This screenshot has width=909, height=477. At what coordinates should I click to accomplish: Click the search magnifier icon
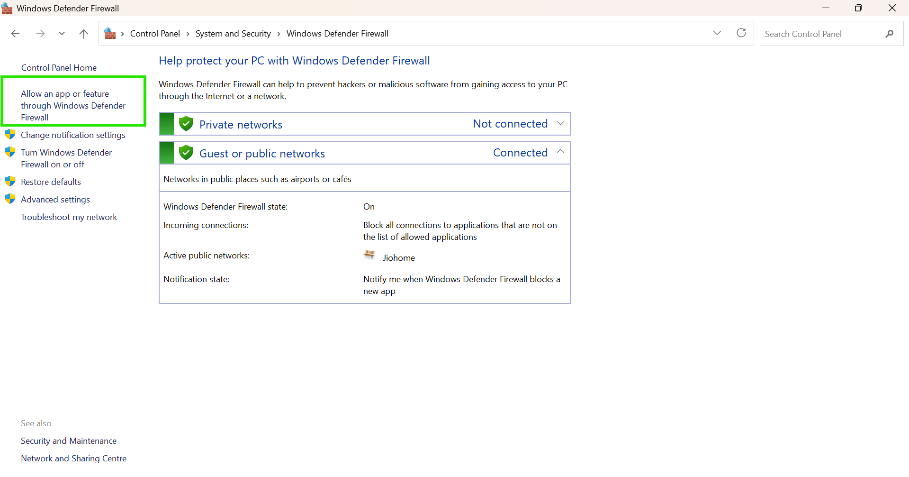889,34
